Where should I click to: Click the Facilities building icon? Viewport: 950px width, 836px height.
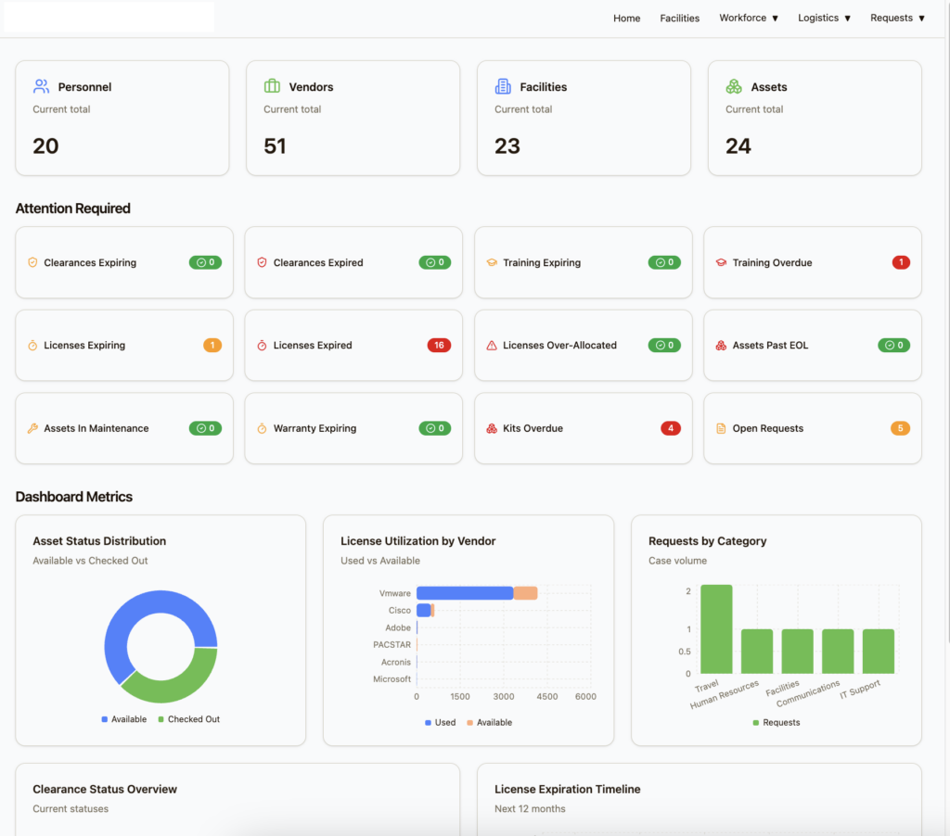pos(503,86)
